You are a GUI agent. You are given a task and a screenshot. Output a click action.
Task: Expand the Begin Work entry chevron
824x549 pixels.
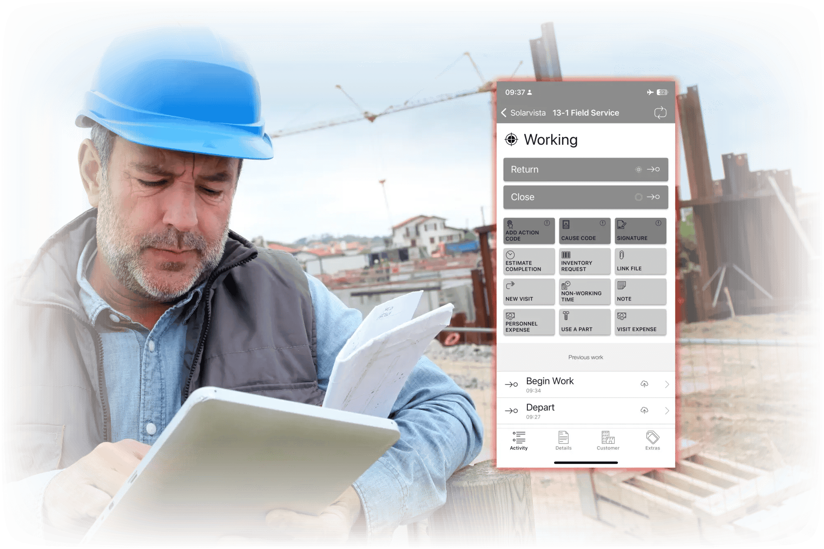click(667, 384)
